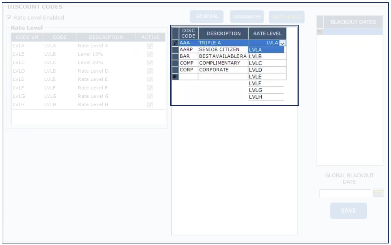The image size is (391, 245).
Task: Click the Rate Levels tab button
Action: pos(286,17)
